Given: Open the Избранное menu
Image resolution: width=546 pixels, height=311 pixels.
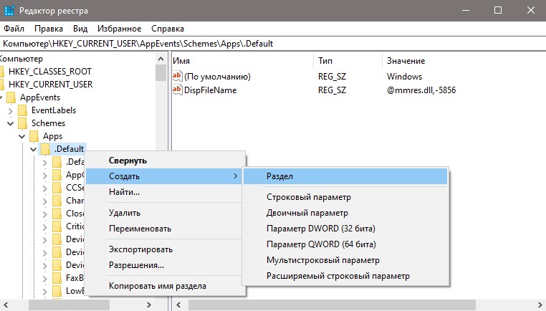Looking at the screenshot, I should [119, 29].
